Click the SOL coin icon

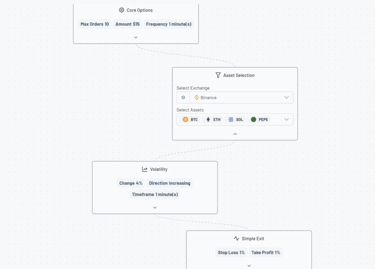click(231, 119)
